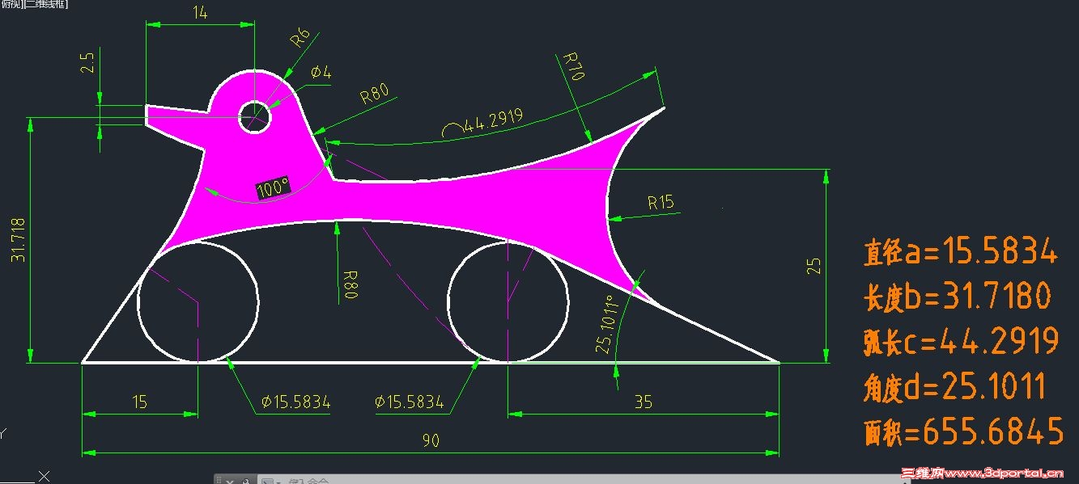Select the Ø4 diameter label
The width and height of the screenshot is (1079, 484).
click(321, 73)
